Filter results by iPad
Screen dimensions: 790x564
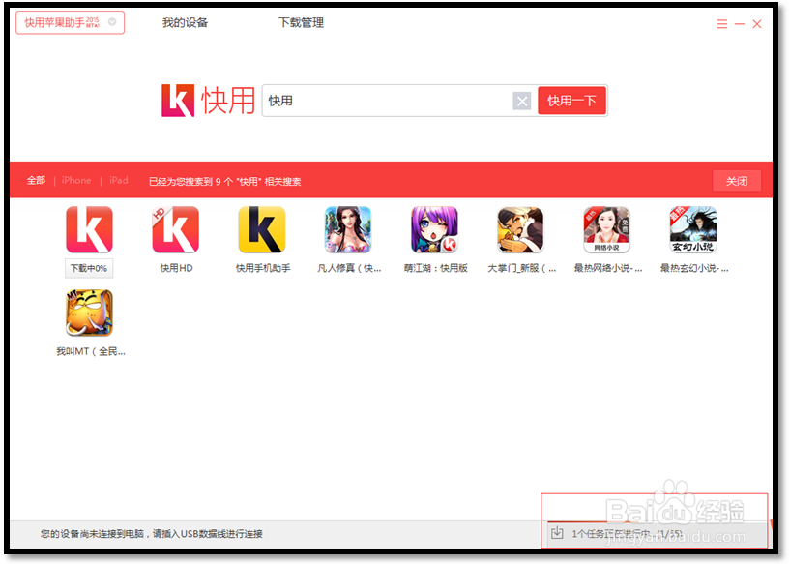118,180
